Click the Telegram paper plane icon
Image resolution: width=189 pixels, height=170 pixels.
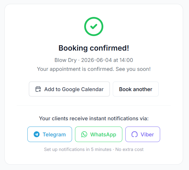pyautogui.click(x=37, y=134)
